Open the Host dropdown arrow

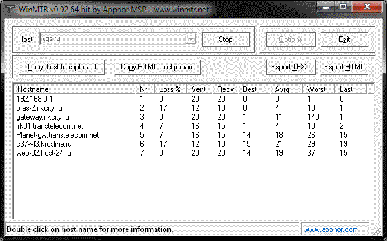(191, 39)
